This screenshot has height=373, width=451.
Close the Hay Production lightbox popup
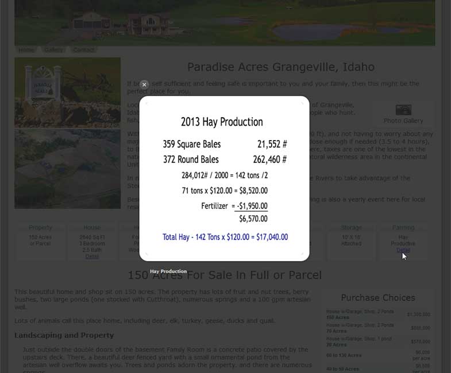click(x=144, y=84)
